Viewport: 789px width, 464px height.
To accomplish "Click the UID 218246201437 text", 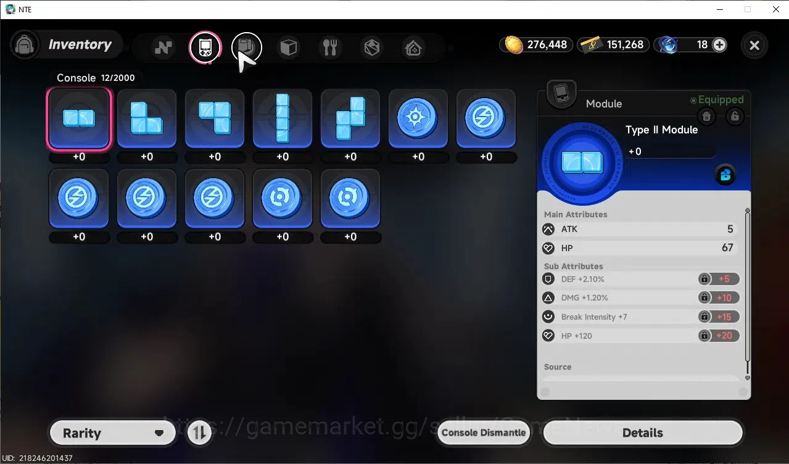I will [x=37, y=458].
